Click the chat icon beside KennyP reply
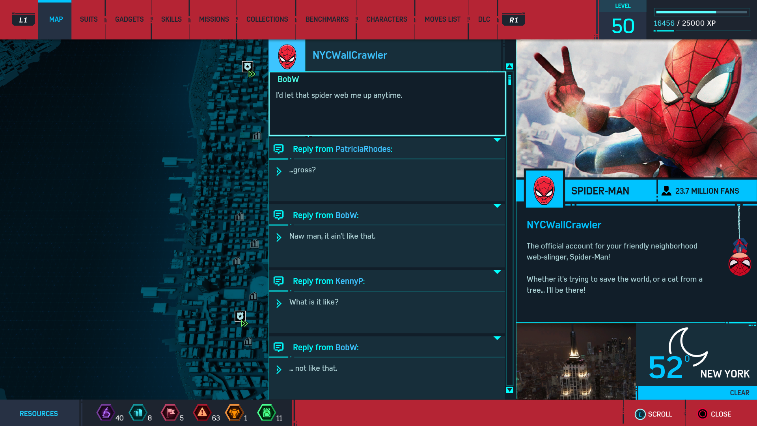 click(x=279, y=281)
